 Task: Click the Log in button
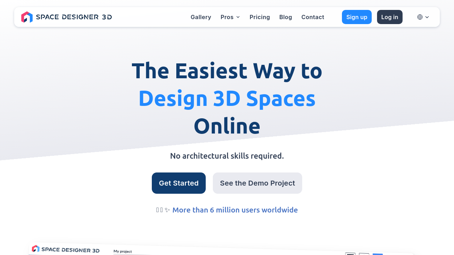(389, 17)
